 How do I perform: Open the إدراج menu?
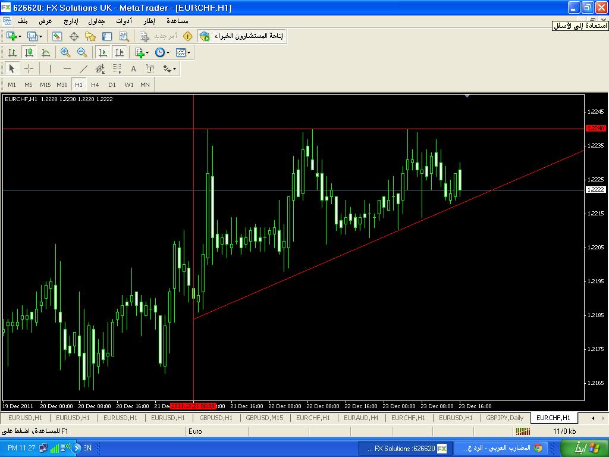pyautogui.click(x=71, y=21)
